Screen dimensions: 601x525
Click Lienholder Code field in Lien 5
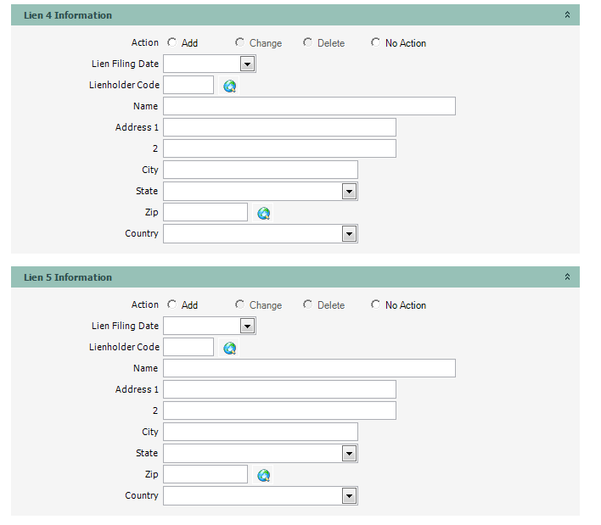[188, 347]
